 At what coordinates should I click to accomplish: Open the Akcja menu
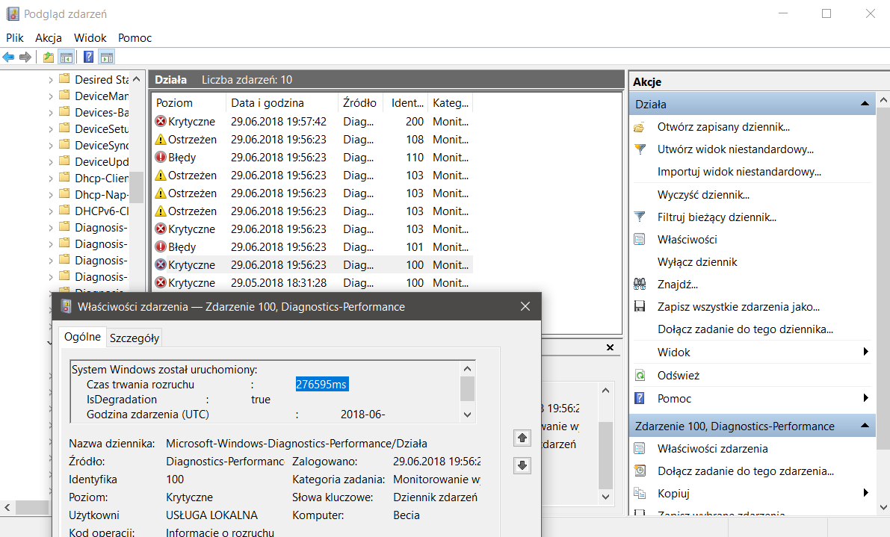tap(49, 38)
